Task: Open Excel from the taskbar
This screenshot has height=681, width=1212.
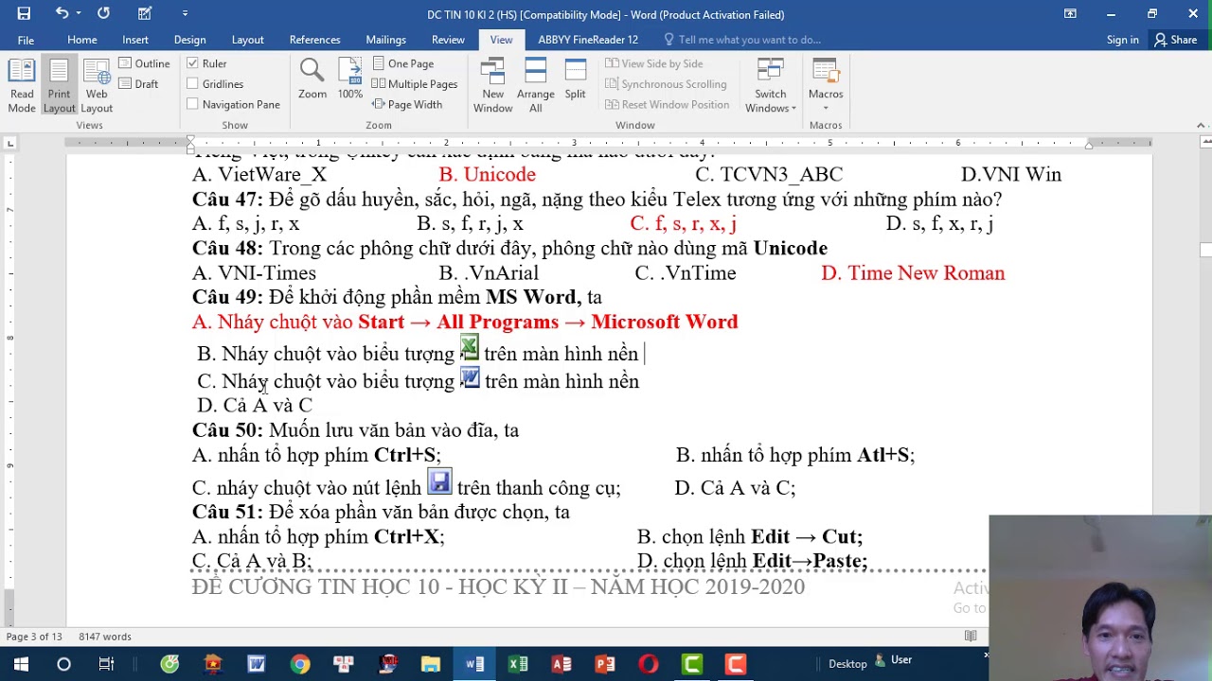Action: pyautogui.click(x=518, y=664)
